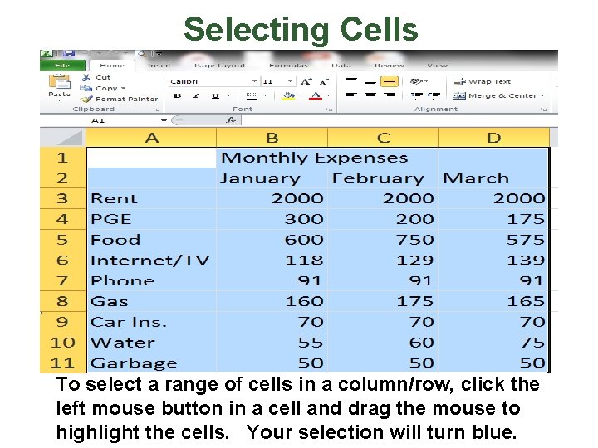Open the font color dropdown arrow

pyautogui.click(x=328, y=95)
